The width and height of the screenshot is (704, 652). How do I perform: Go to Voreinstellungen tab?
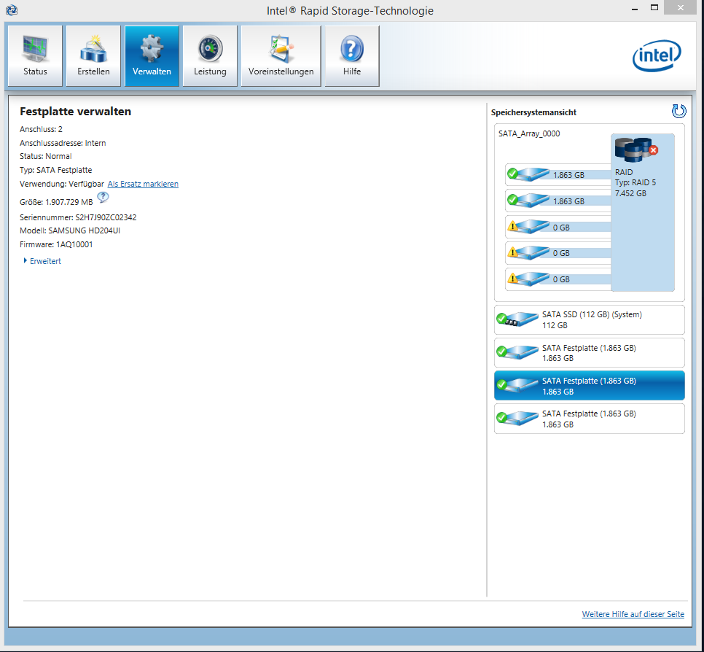click(281, 55)
